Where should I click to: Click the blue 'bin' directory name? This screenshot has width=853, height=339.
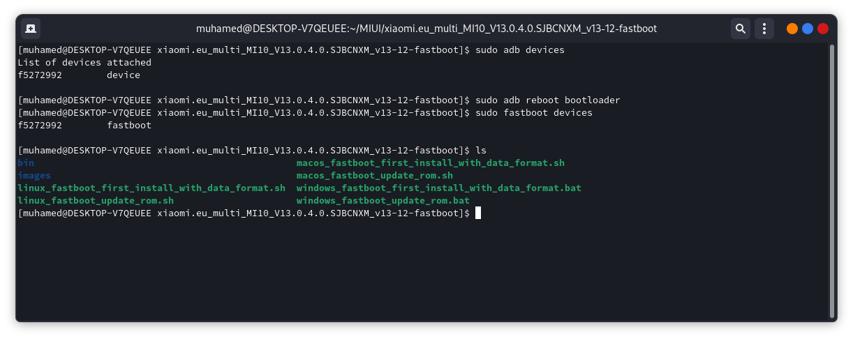click(x=26, y=163)
